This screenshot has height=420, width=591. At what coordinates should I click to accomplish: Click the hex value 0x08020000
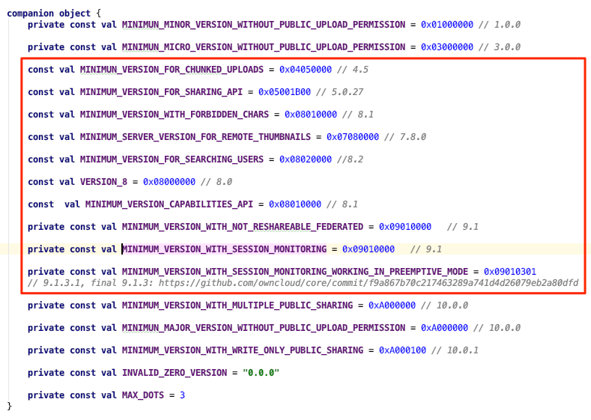point(306,159)
